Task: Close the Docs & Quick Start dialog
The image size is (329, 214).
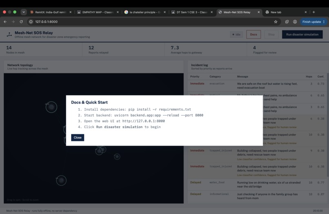Action: pos(78,138)
